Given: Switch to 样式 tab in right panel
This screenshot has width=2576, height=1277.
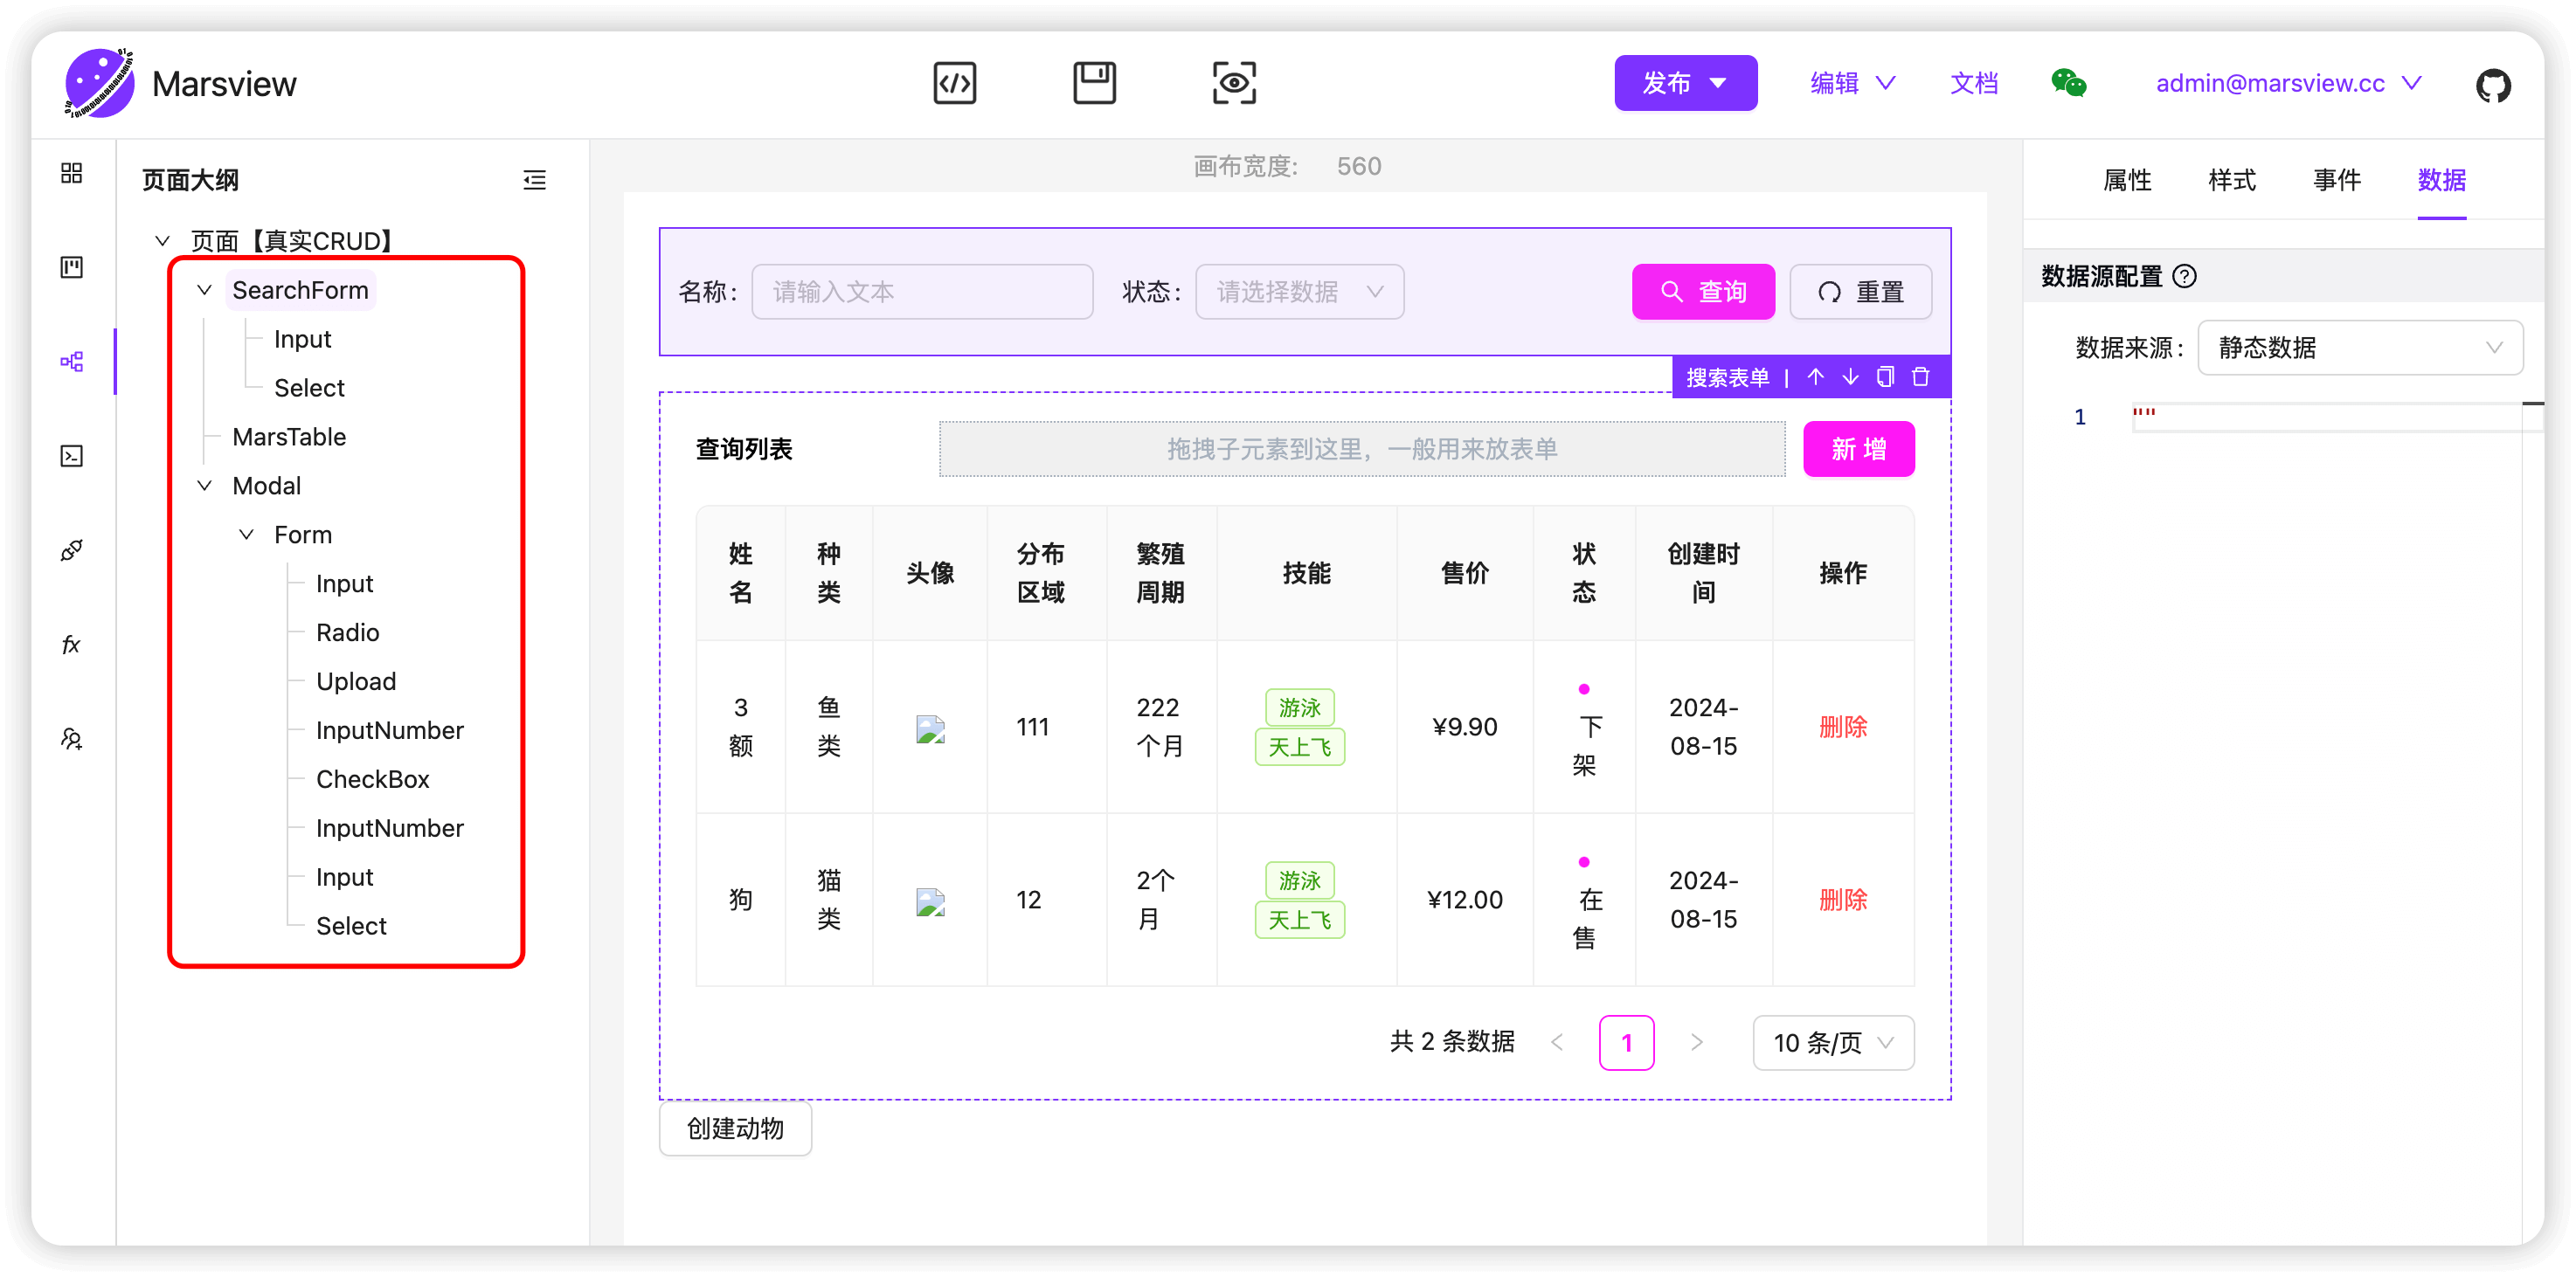Looking at the screenshot, I should pyautogui.click(x=2231, y=179).
